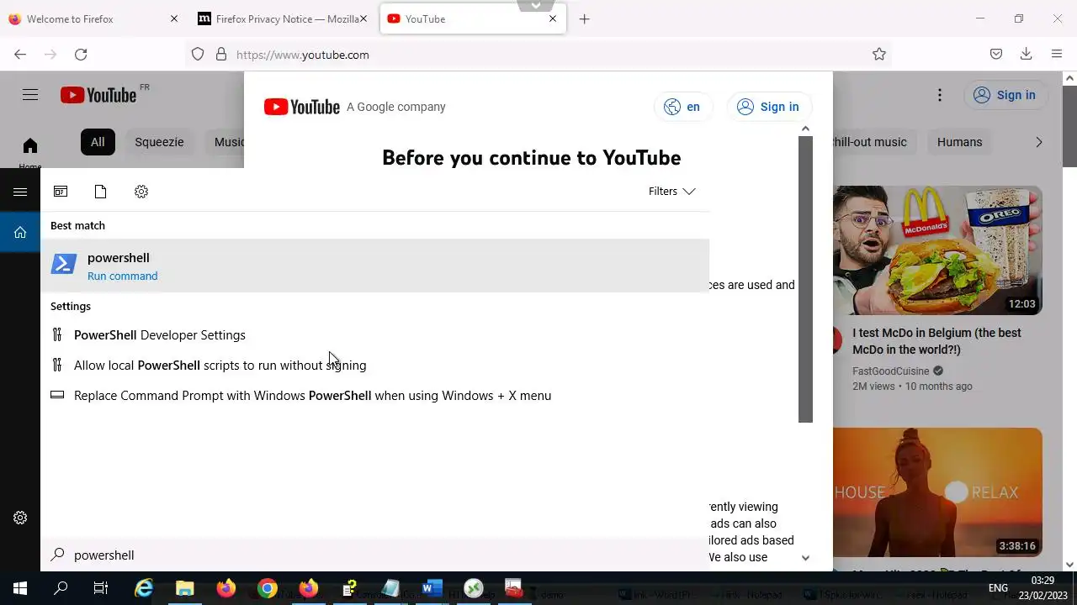Open ENG language indicator in tray
The height and width of the screenshot is (605, 1077).
[998, 588]
